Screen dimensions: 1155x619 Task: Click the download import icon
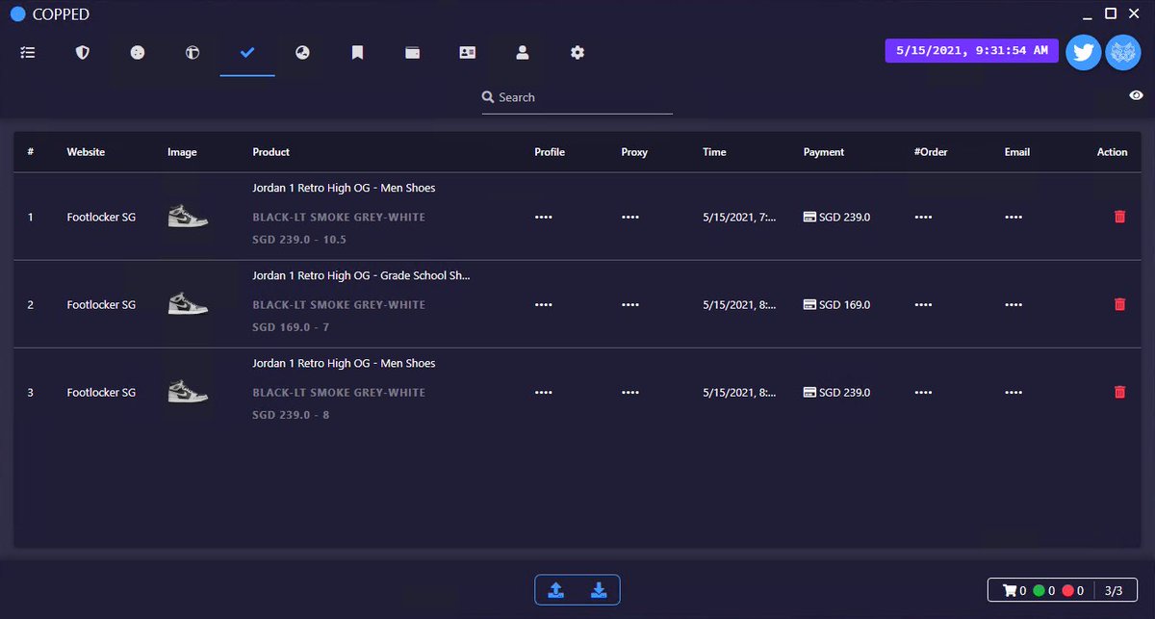coord(599,590)
